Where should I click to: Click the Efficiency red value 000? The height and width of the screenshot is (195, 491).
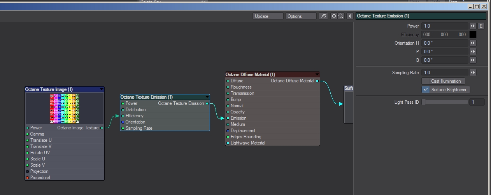(x=427, y=35)
